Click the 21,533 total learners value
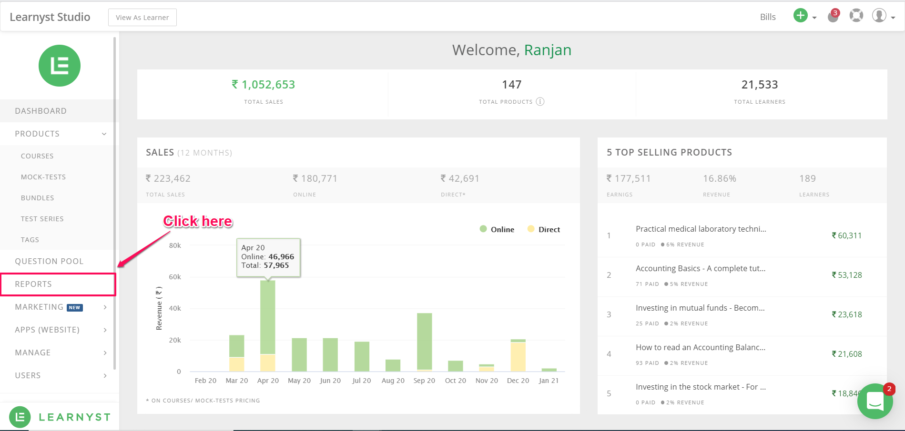This screenshot has height=431, width=905. pos(760,85)
